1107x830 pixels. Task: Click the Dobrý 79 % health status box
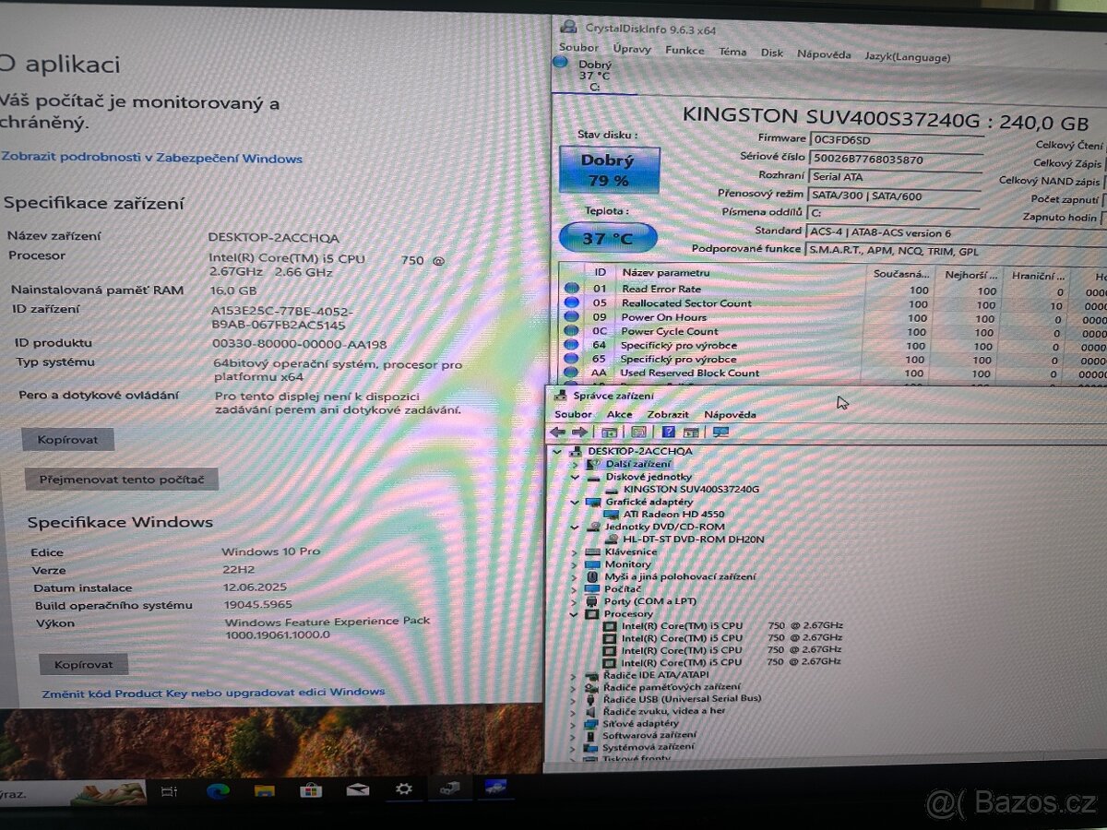coord(610,170)
